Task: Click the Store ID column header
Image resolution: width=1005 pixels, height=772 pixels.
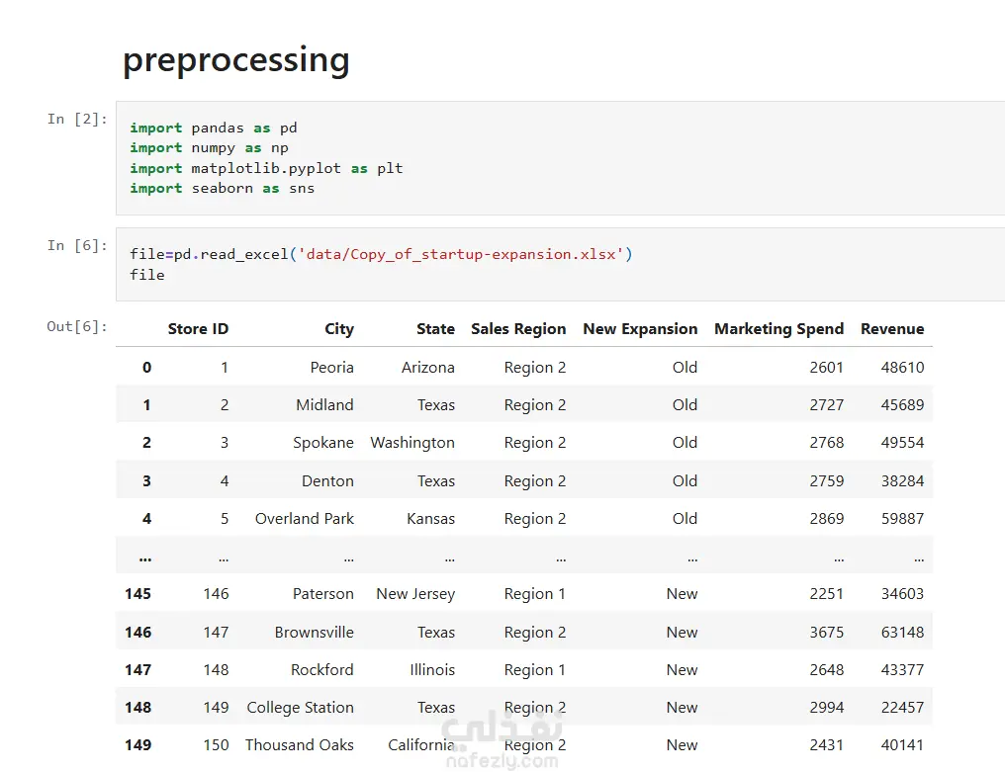Action: click(x=198, y=328)
